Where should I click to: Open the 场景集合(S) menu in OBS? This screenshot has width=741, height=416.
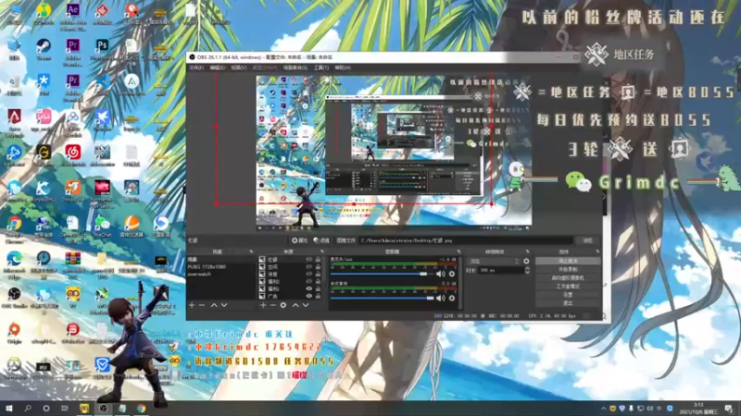295,67
